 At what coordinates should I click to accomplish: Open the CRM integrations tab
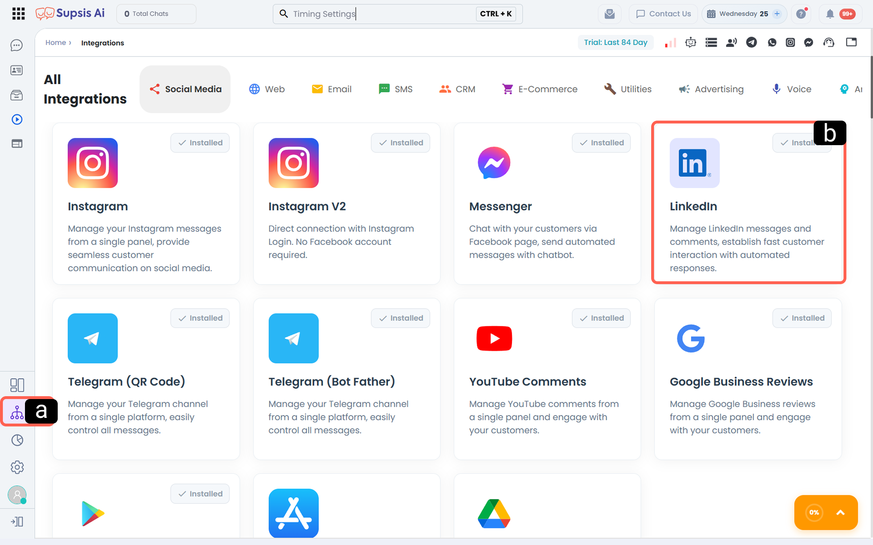click(x=457, y=89)
